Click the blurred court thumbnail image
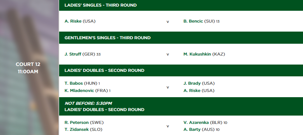 click(29, 67)
